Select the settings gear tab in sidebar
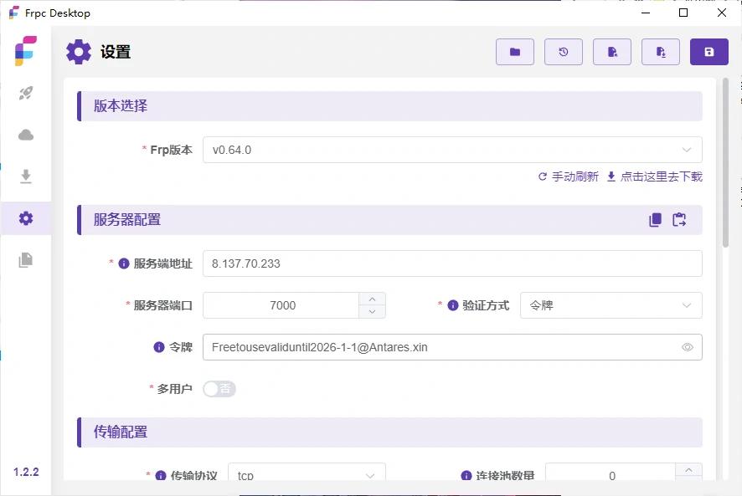The height and width of the screenshot is (496, 742). [x=26, y=218]
